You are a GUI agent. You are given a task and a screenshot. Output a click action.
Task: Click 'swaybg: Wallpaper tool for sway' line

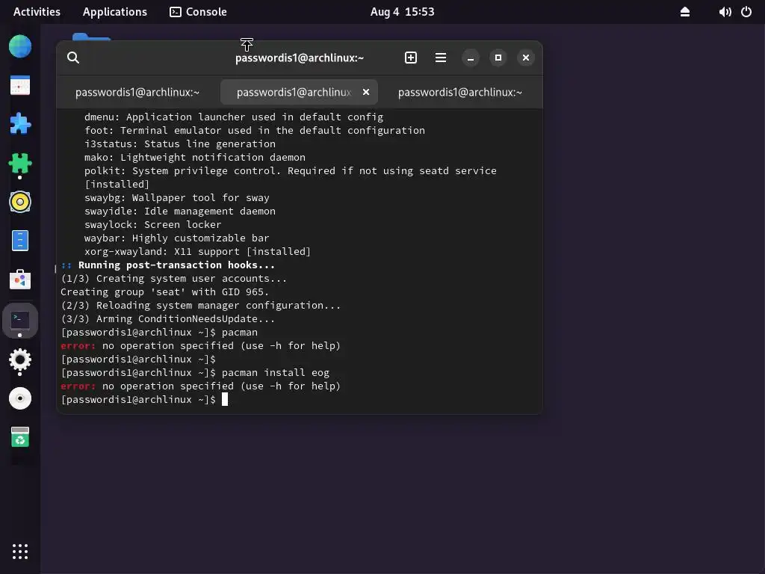176,197
